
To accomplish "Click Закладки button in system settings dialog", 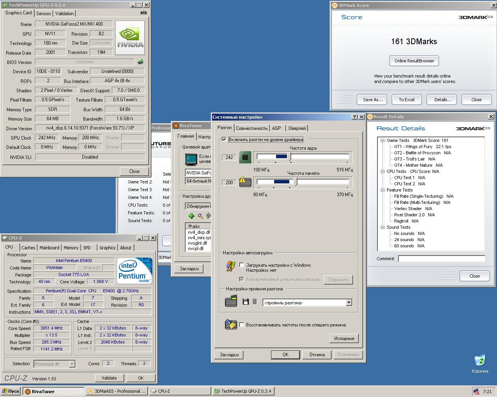I will click(x=229, y=354).
